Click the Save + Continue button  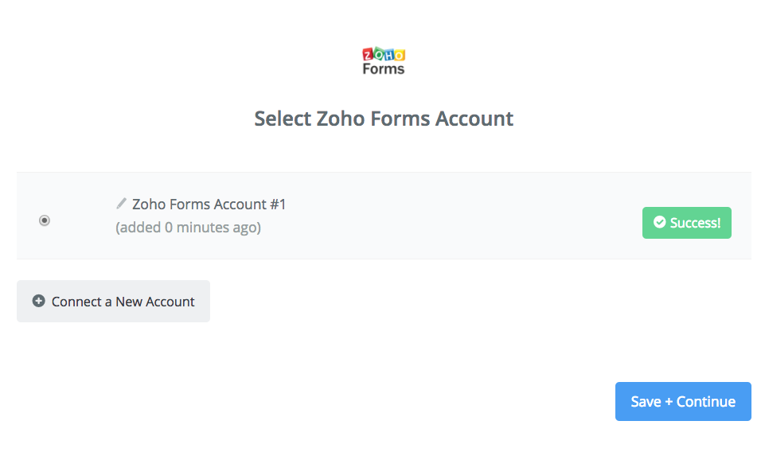(x=683, y=401)
